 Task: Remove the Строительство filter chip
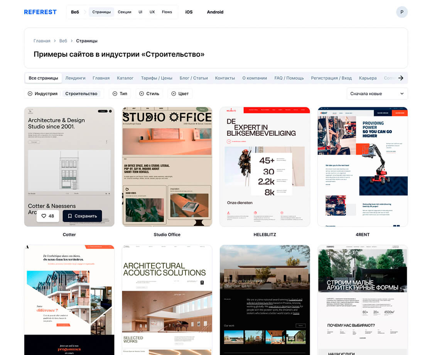pos(81,94)
